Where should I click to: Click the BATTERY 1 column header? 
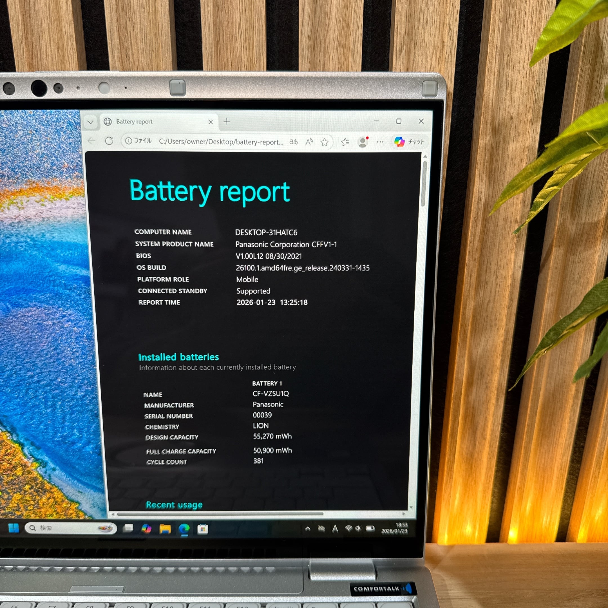267,383
